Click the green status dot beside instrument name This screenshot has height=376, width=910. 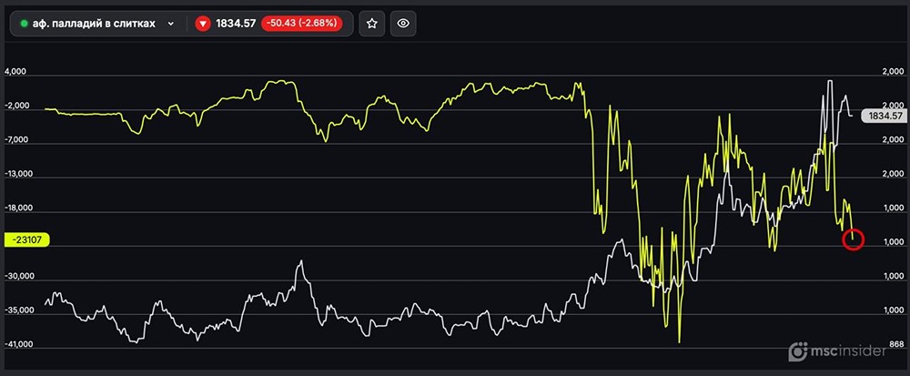pyautogui.click(x=24, y=24)
